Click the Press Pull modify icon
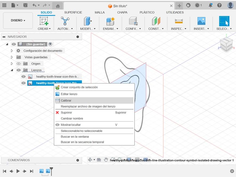 tap(88, 21)
